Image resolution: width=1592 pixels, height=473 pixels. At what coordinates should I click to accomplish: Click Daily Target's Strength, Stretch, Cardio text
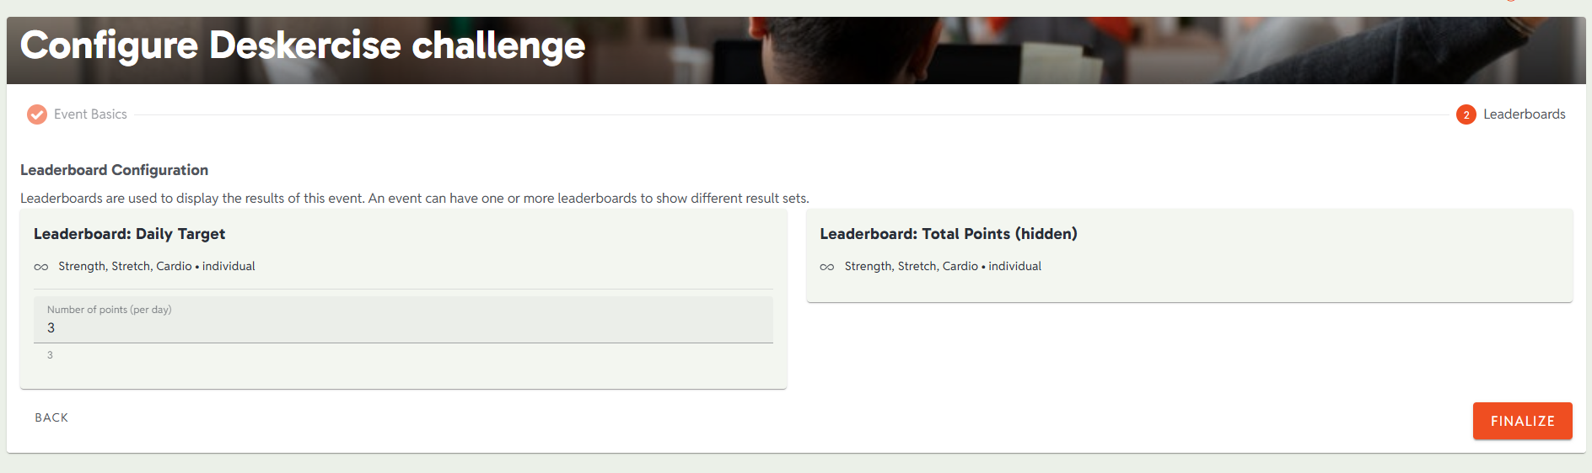click(x=125, y=266)
